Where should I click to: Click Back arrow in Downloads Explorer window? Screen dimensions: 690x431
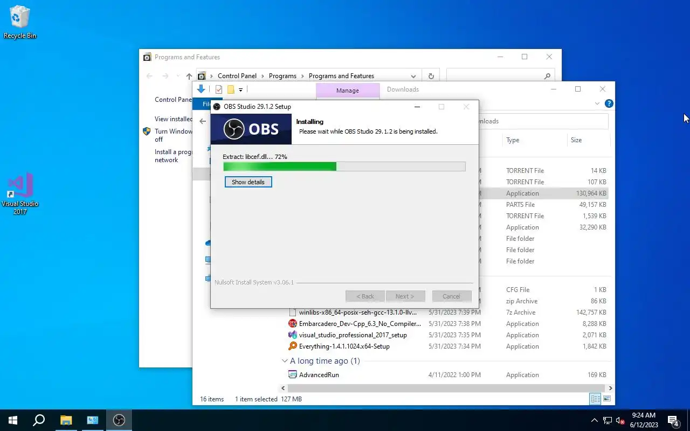tap(203, 121)
